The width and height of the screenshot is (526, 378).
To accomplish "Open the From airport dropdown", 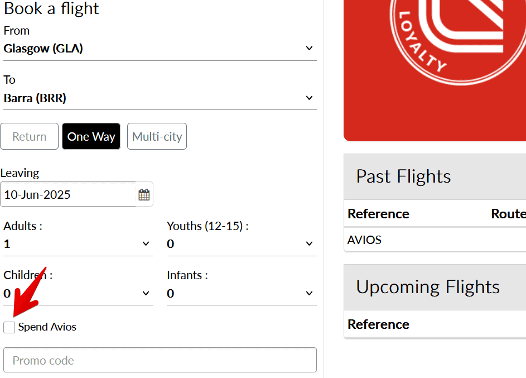I will coord(160,49).
